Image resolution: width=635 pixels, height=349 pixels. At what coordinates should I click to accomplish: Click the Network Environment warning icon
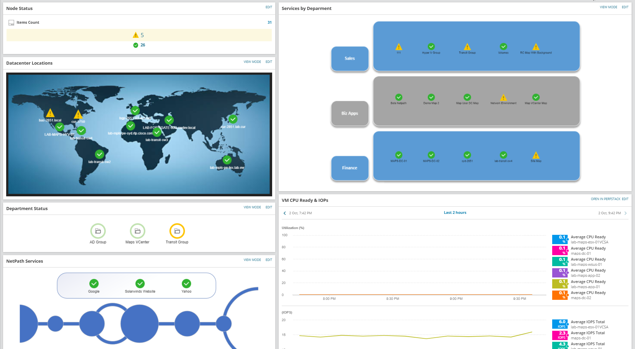coord(503,98)
